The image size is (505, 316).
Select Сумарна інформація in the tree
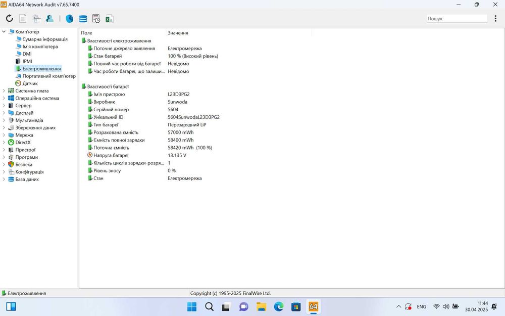[45, 39]
